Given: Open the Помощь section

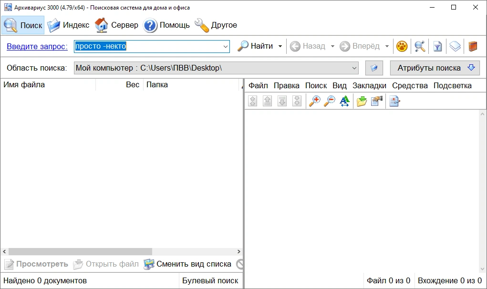Looking at the screenshot, I should tap(166, 25).
